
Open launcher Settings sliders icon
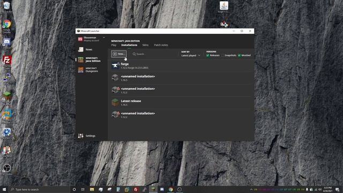point(81,136)
